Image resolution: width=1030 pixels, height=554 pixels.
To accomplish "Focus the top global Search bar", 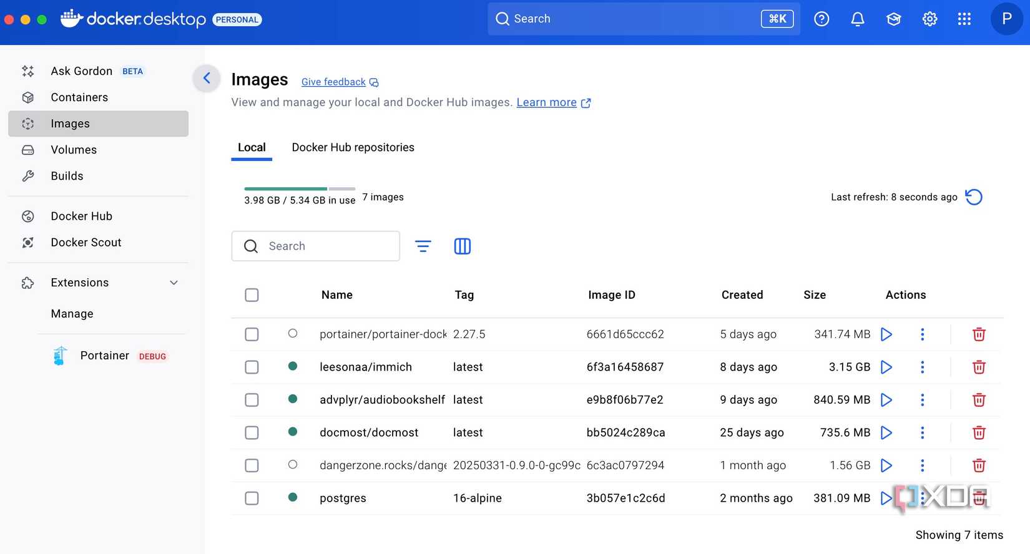I will [644, 19].
